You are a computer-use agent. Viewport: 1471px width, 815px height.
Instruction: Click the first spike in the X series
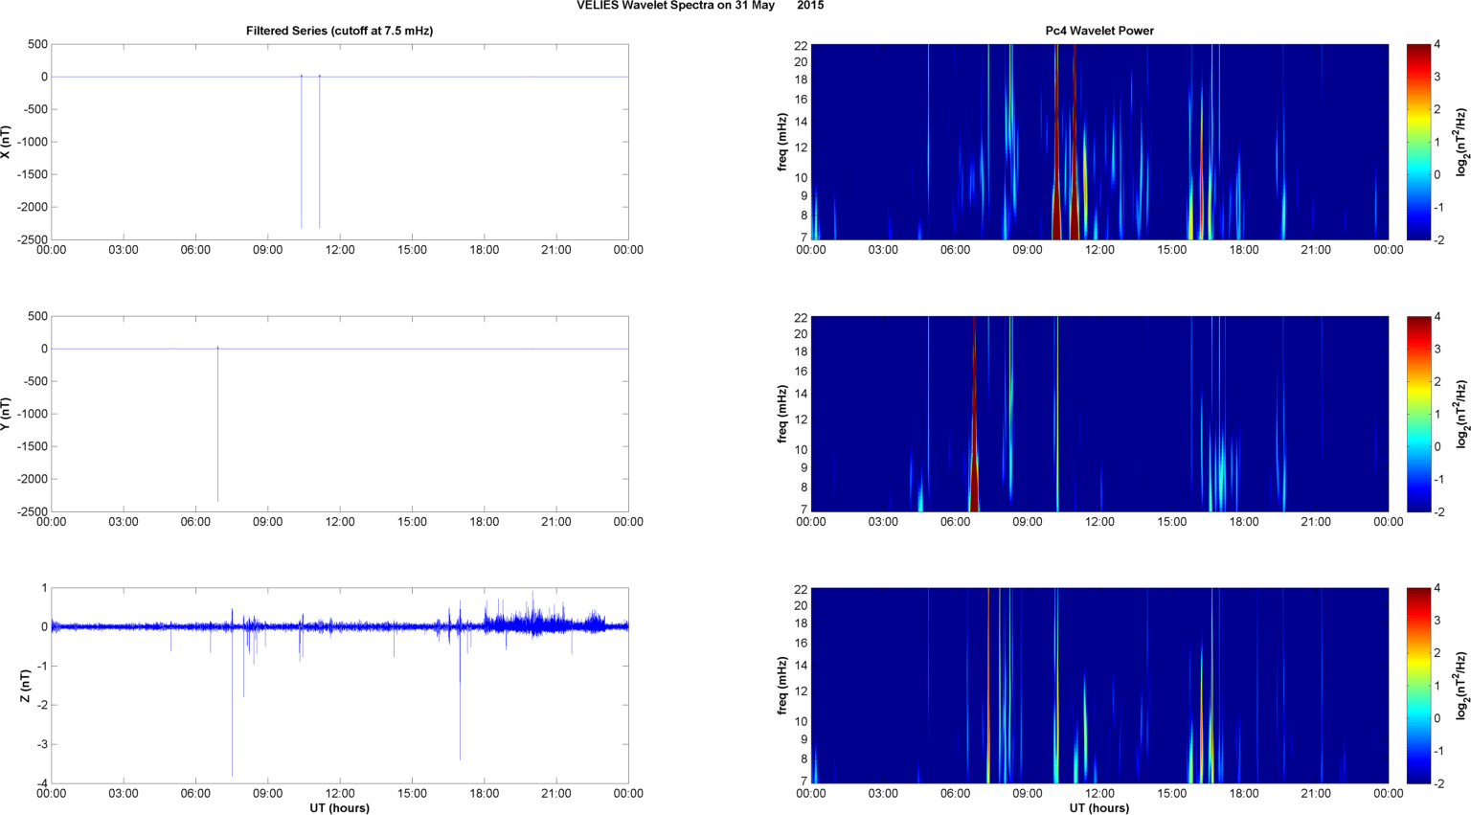[302, 153]
